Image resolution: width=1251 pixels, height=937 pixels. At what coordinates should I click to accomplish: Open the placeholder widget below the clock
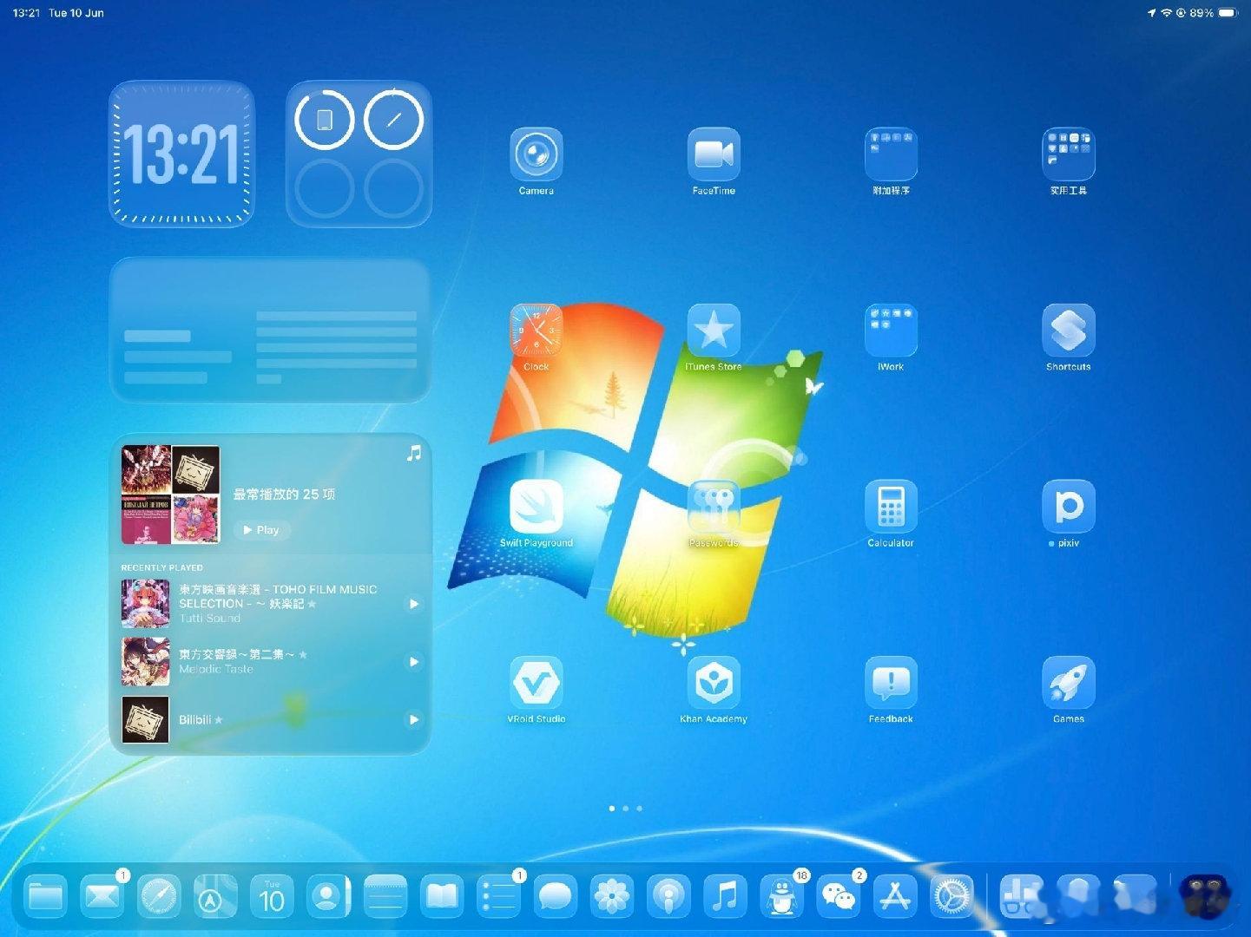pos(270,330)
